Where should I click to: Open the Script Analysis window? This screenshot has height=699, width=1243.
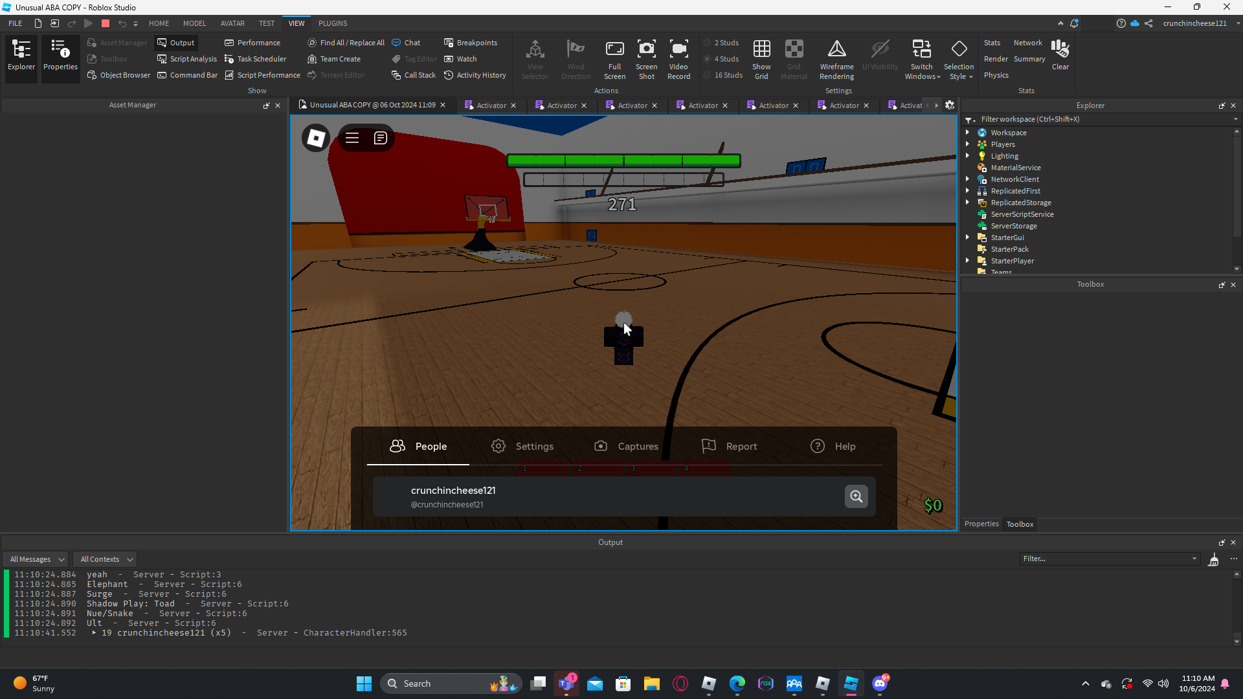[187, 59]
